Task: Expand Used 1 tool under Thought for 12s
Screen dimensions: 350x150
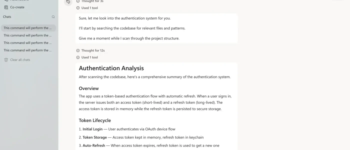Action: coord(87,57)
